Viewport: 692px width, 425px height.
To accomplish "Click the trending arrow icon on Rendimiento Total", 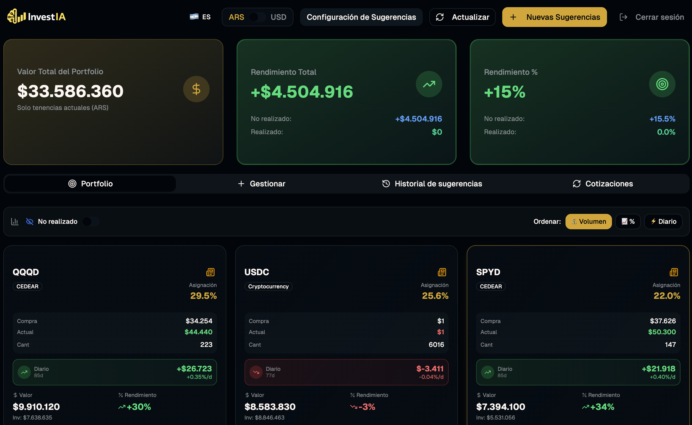I will coord(429,84).
